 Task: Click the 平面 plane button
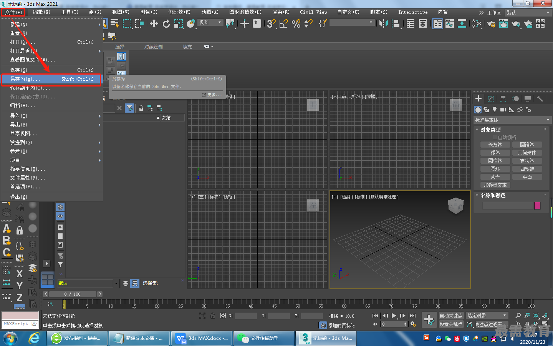[x=527, y=177]
